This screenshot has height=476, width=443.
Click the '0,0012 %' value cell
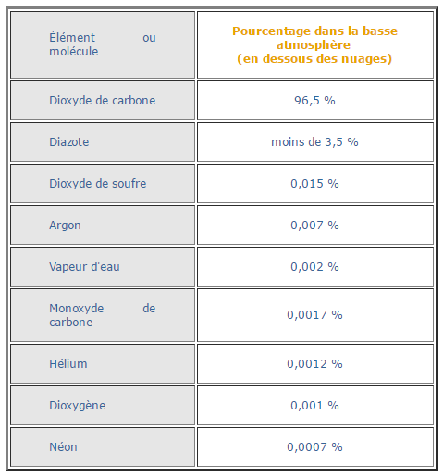click(x=315, y=364)
